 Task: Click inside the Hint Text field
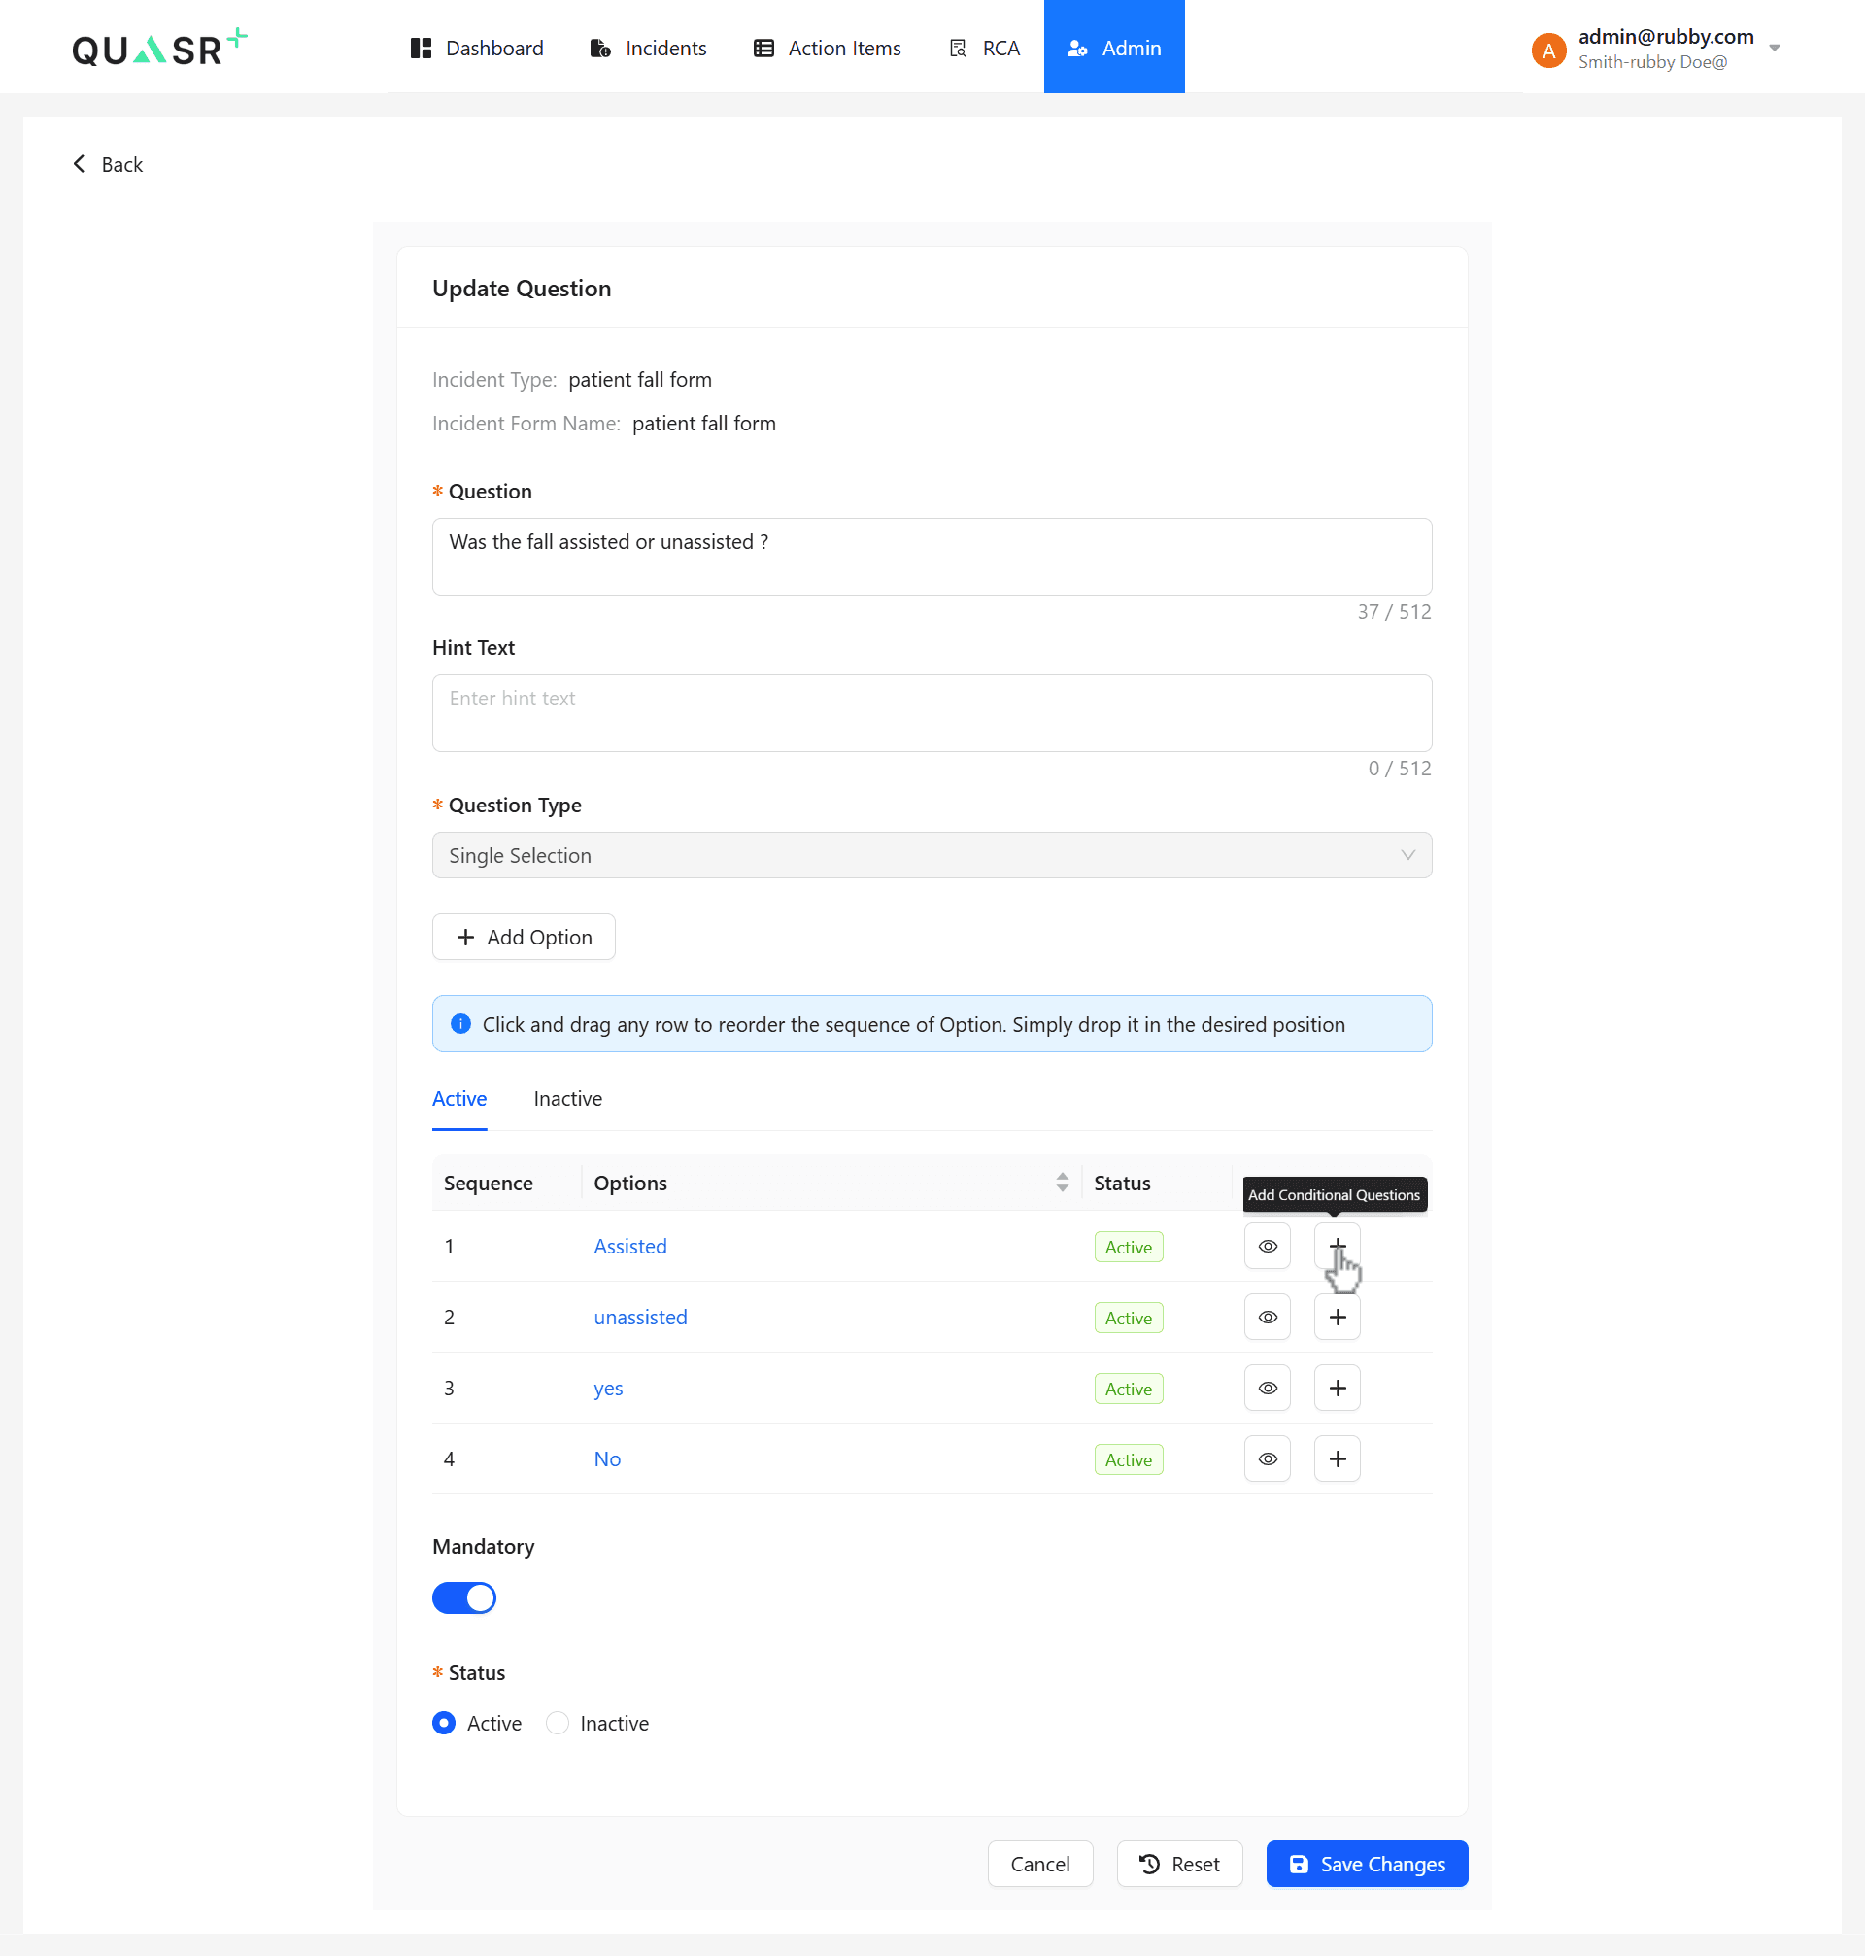[x=932, y=713]
